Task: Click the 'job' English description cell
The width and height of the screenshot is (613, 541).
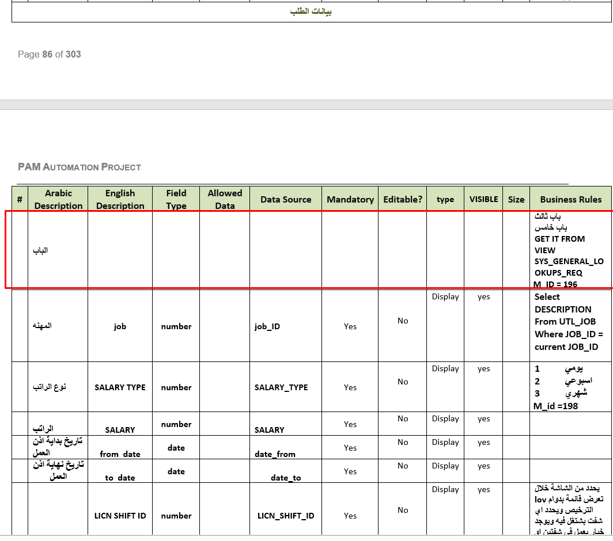Action: [120, 326]
